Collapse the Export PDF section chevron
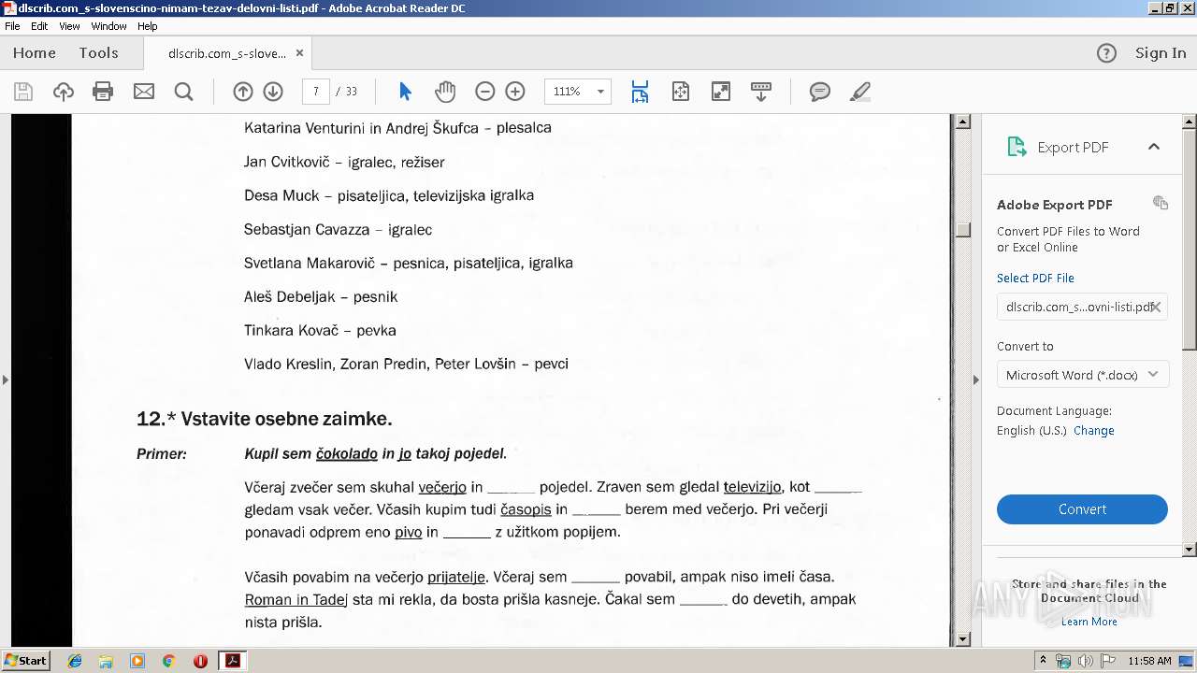Viewport: 1197px width, 673px height. coord(1154,147)
